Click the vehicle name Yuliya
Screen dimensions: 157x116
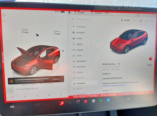149,65
